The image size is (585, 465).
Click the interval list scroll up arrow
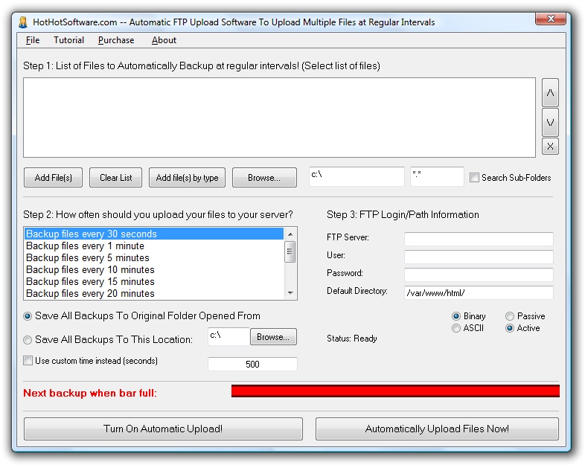[x=290, y=234]
